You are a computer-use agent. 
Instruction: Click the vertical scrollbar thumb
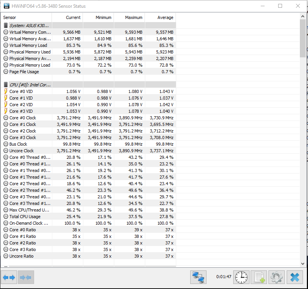pos(303,38)
